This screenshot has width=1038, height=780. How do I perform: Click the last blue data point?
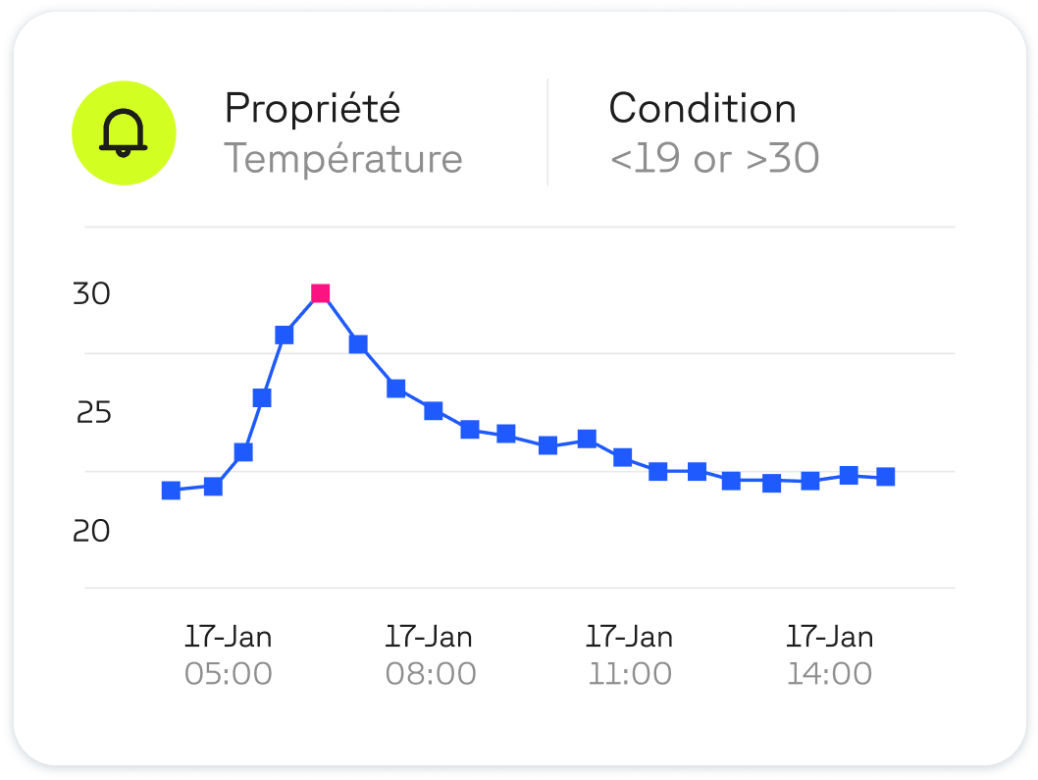click(885, 477)
